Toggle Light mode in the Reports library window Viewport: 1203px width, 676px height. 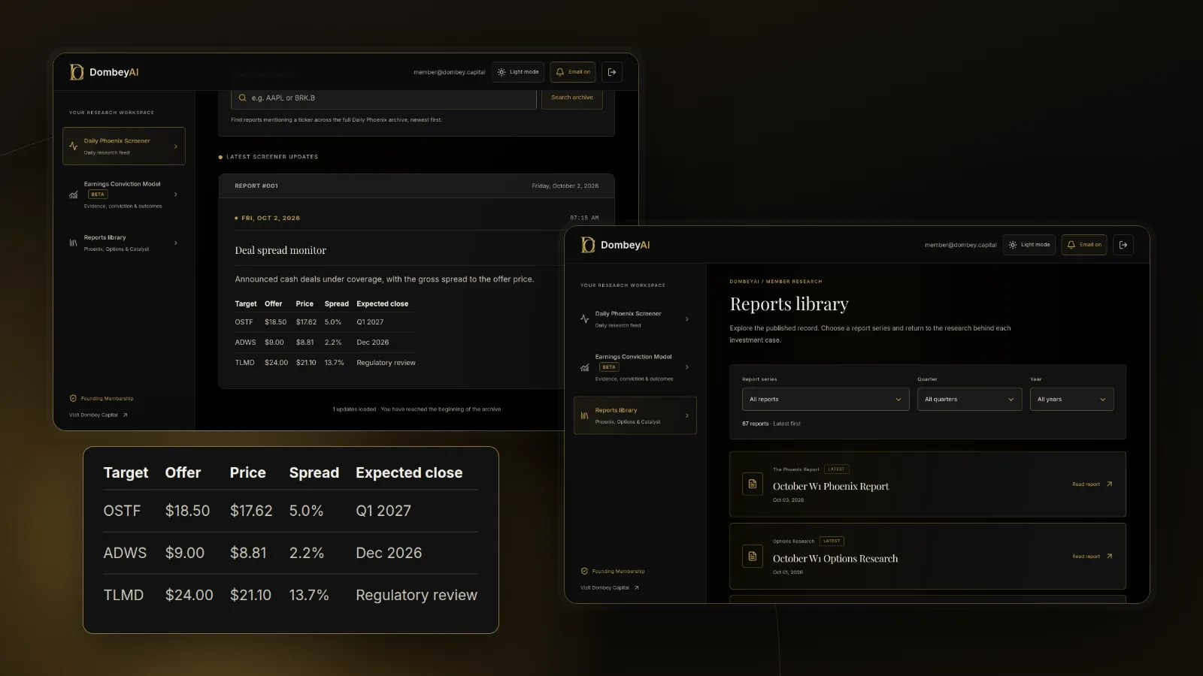pos(1029,245)
